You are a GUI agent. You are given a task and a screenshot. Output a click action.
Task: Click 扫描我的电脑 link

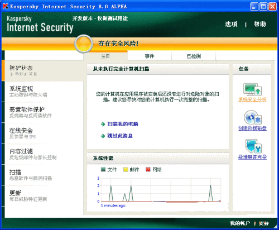(123, 124)
